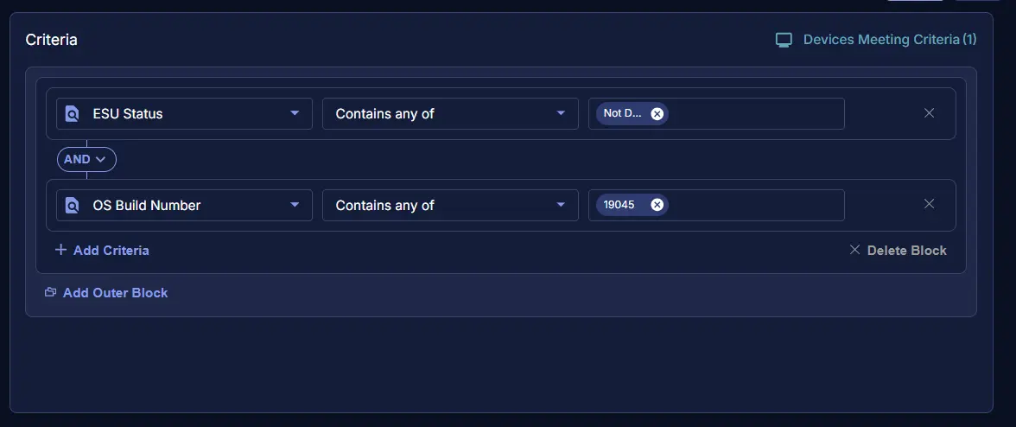1016x427 pixels.
Task: Toggle the AND logical operator
Action: (86, 159)
